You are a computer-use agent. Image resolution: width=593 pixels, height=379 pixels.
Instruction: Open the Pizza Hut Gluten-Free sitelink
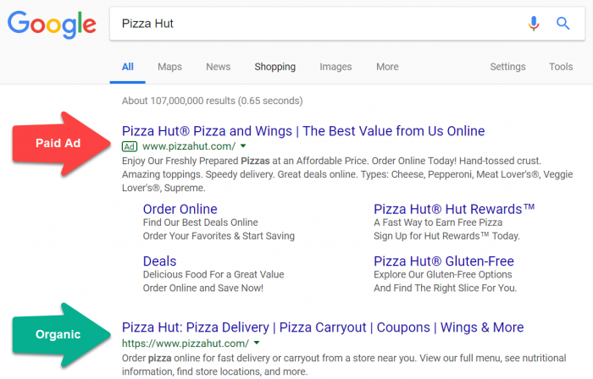444,261
